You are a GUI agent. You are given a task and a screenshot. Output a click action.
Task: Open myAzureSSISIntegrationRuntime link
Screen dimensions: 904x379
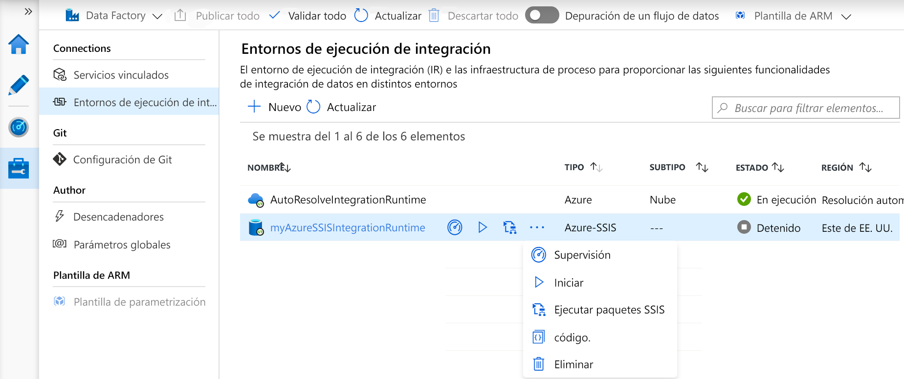tap(348, 227)
